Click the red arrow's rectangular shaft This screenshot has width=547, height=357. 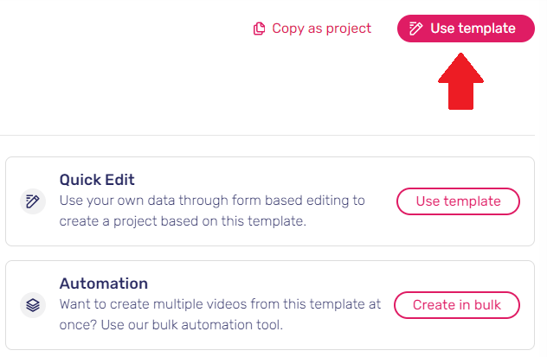click(460, 96)
